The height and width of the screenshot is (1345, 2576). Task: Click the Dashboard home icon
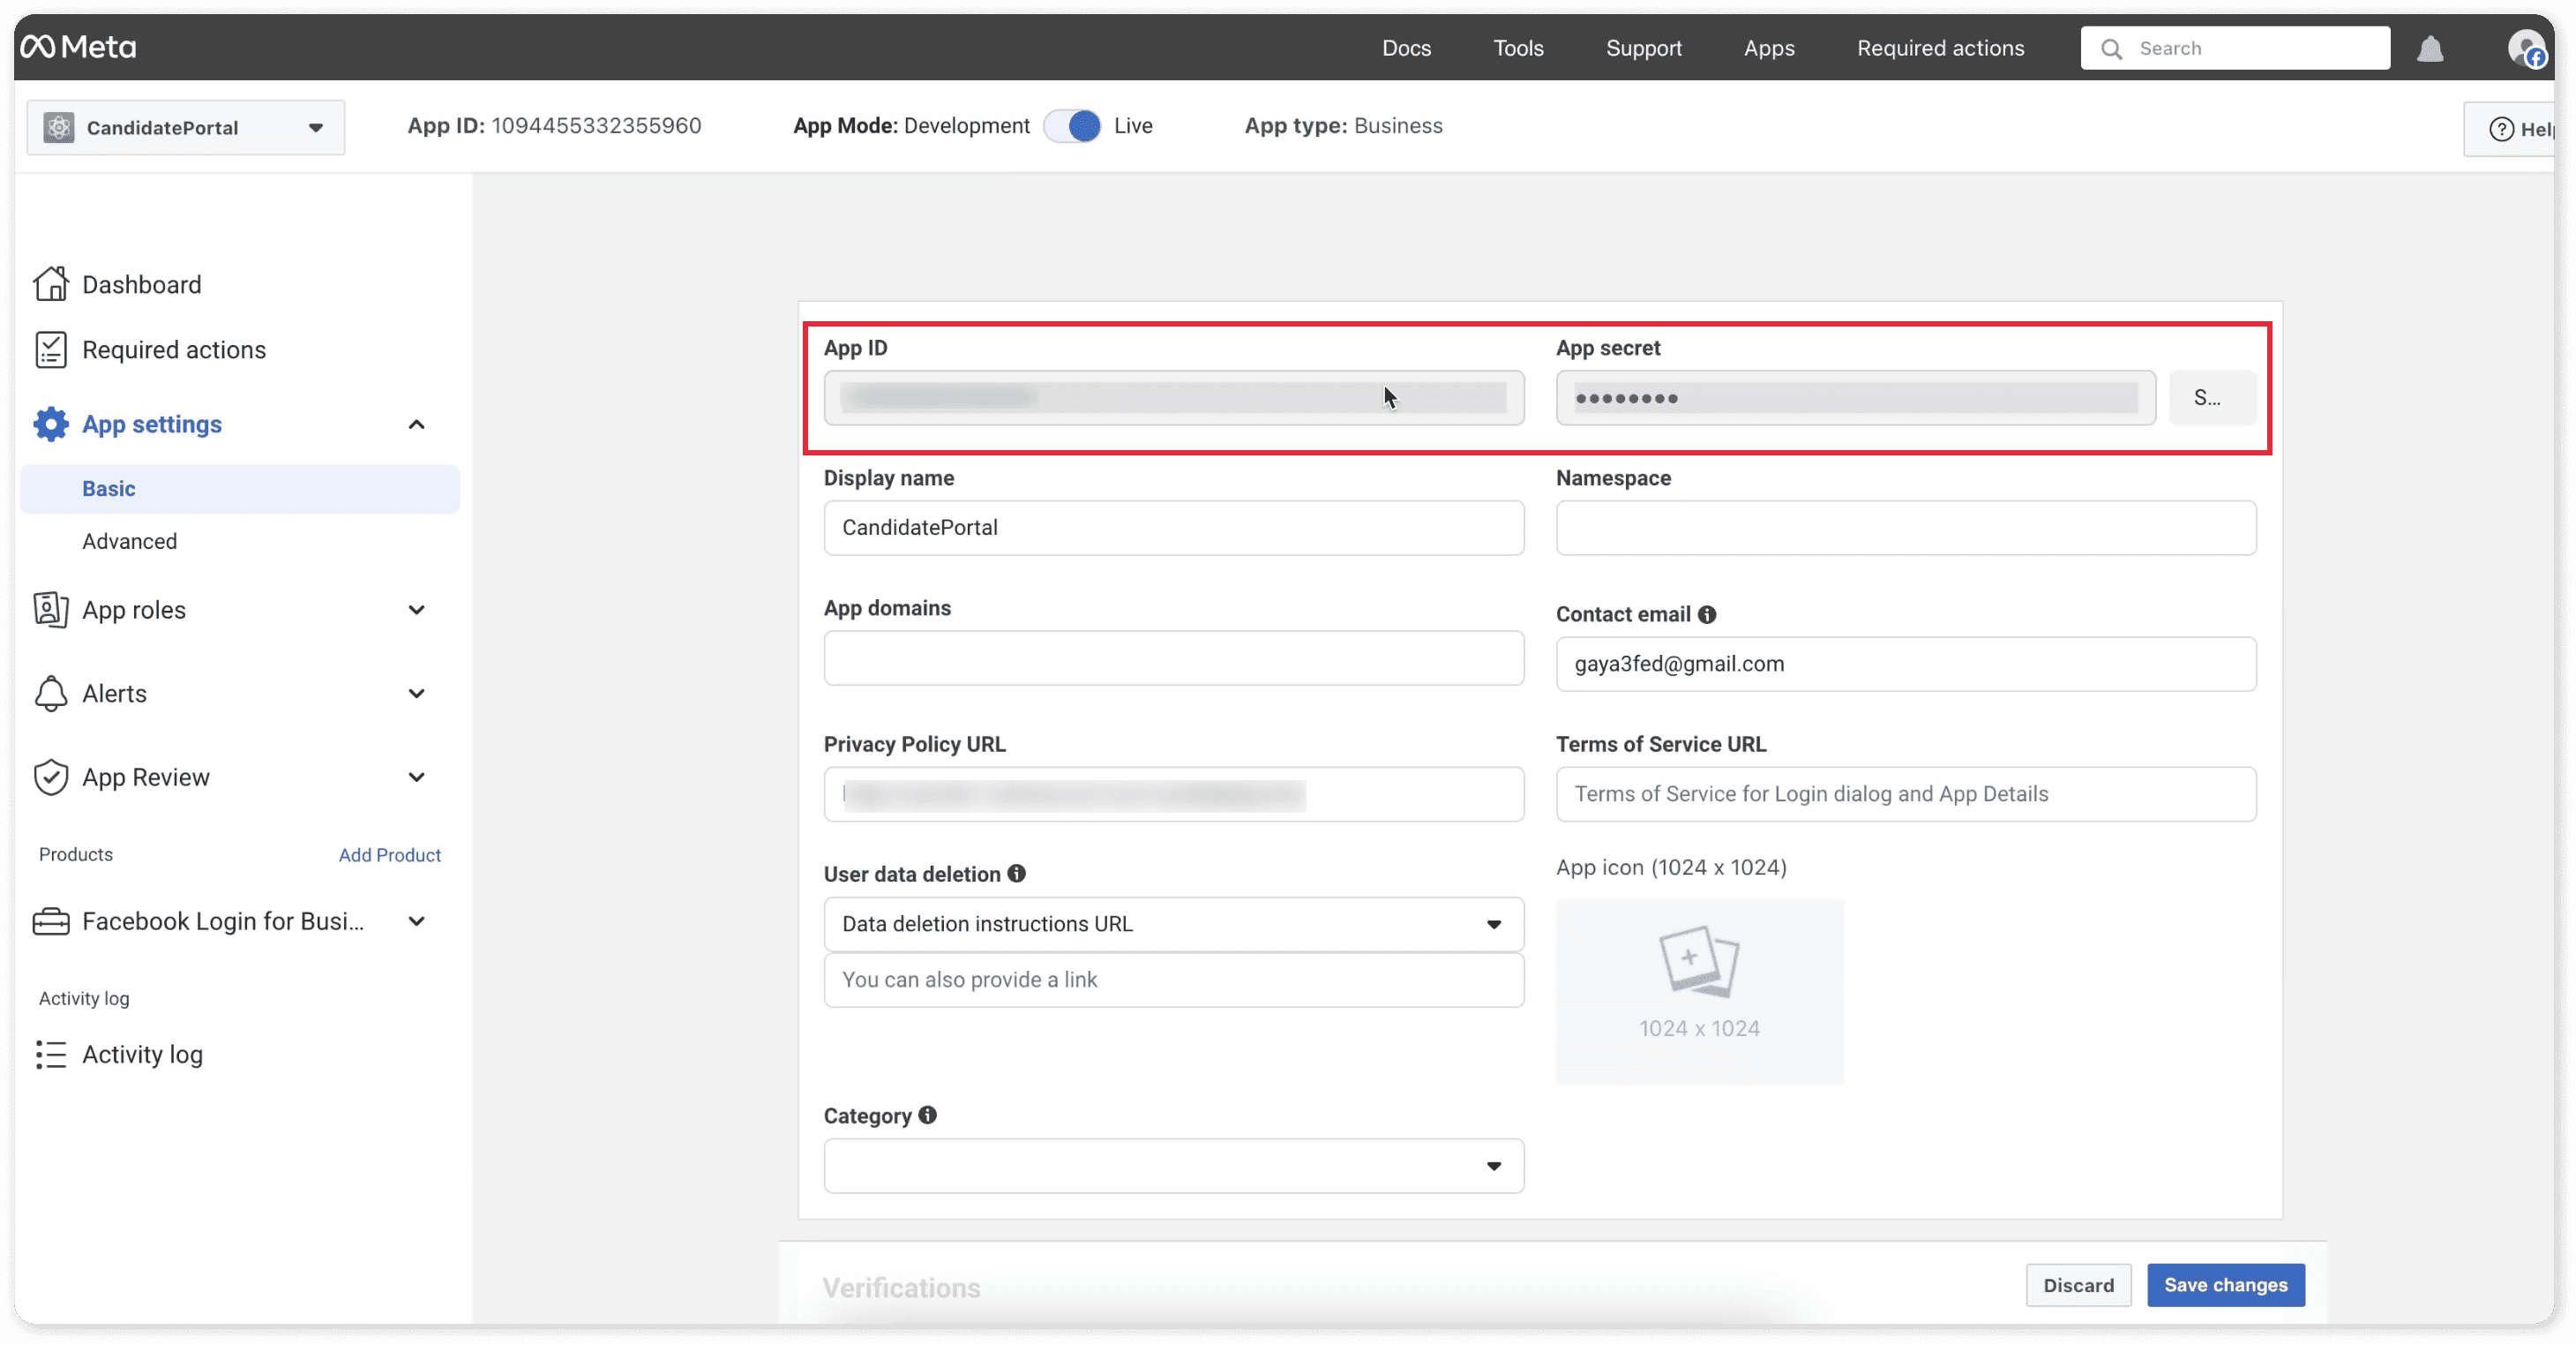pyautogui.click(x=51, y=284)
